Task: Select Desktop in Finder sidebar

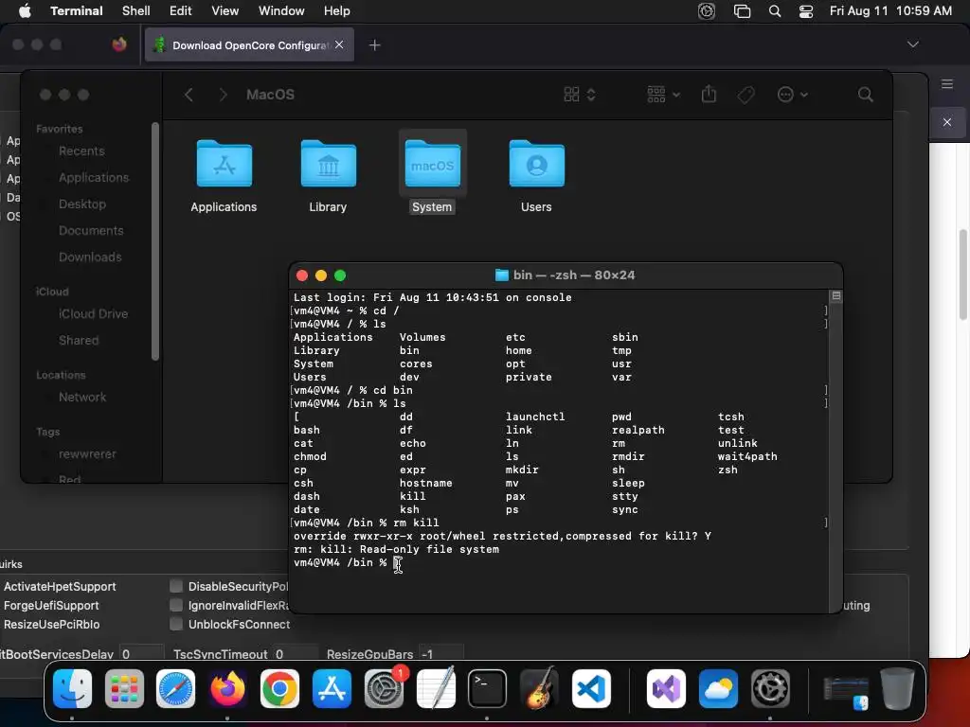Action: point(82,204)
